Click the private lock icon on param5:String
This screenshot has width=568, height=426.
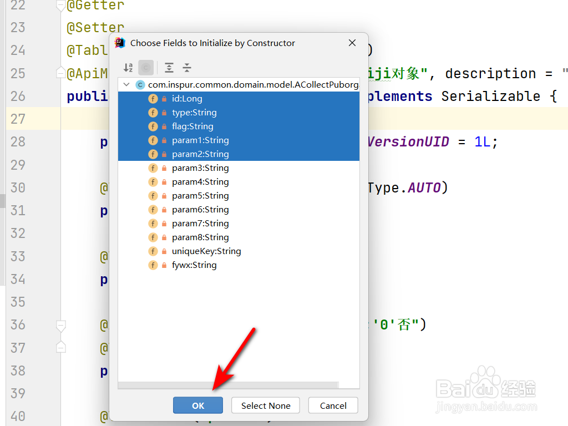point(164,196)
